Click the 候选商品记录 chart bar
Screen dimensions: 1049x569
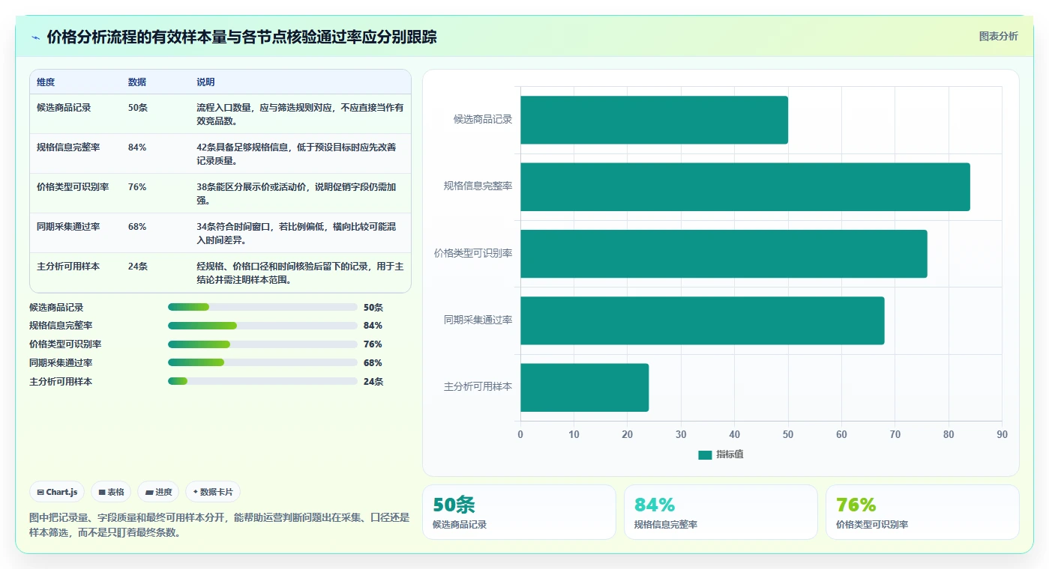[654, 120]
